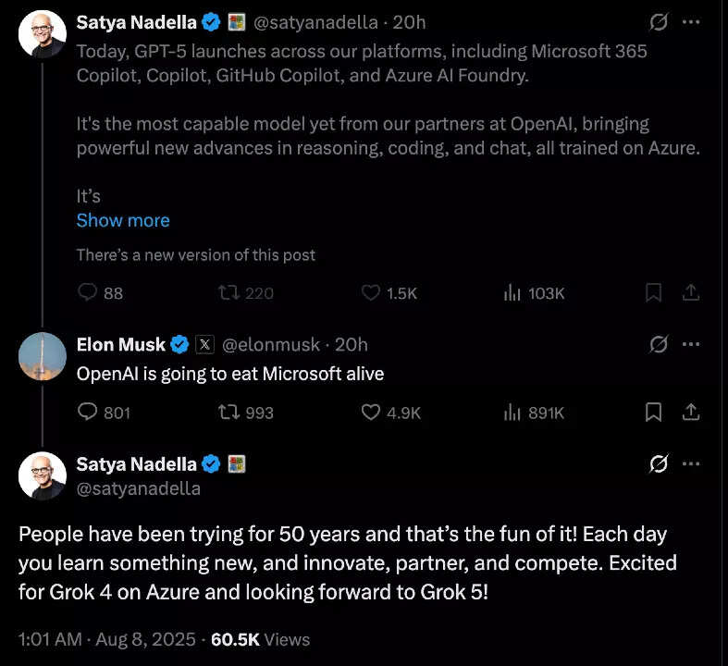Repost Satya Nadella's GPT-5 launch post
The width and height of the screenshot is (728, 666).
pos(228,293)
